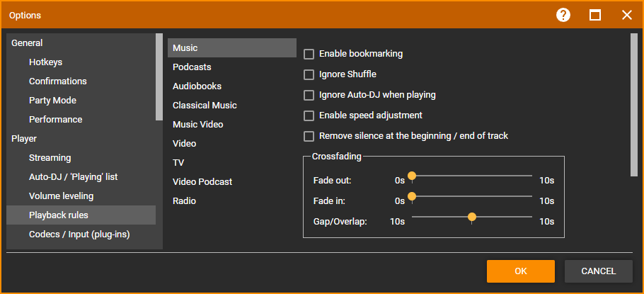
Task: Toggle Remove silence at beginning/end of track
Action: 309,136
